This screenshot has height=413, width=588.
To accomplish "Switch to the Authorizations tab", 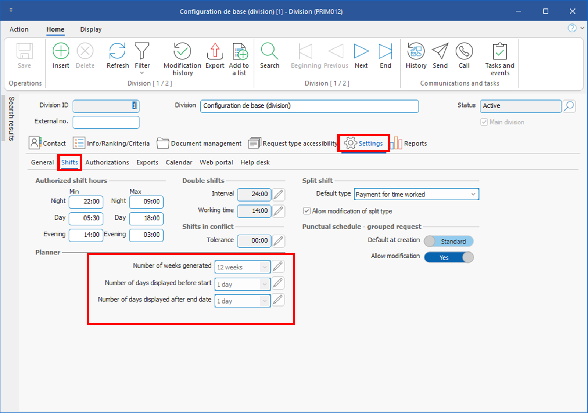I will point(107,162).
